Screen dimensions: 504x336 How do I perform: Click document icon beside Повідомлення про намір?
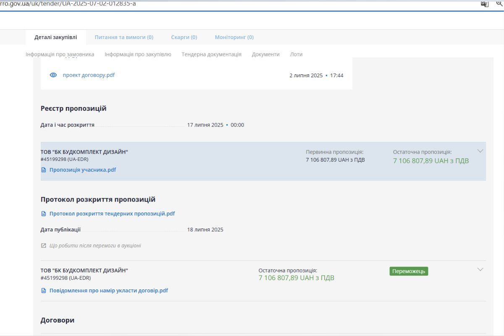point(44,291)
